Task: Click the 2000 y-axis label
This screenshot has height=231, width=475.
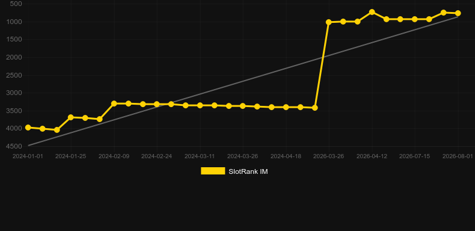Action: click(14, 57)
